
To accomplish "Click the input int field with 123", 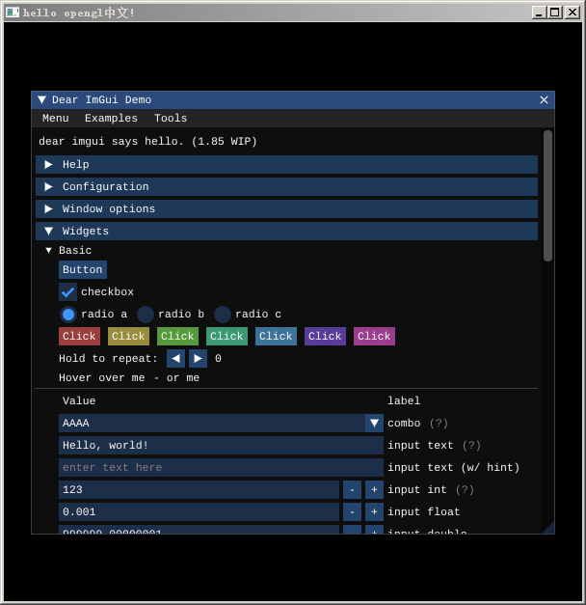I will coord(199,489).
